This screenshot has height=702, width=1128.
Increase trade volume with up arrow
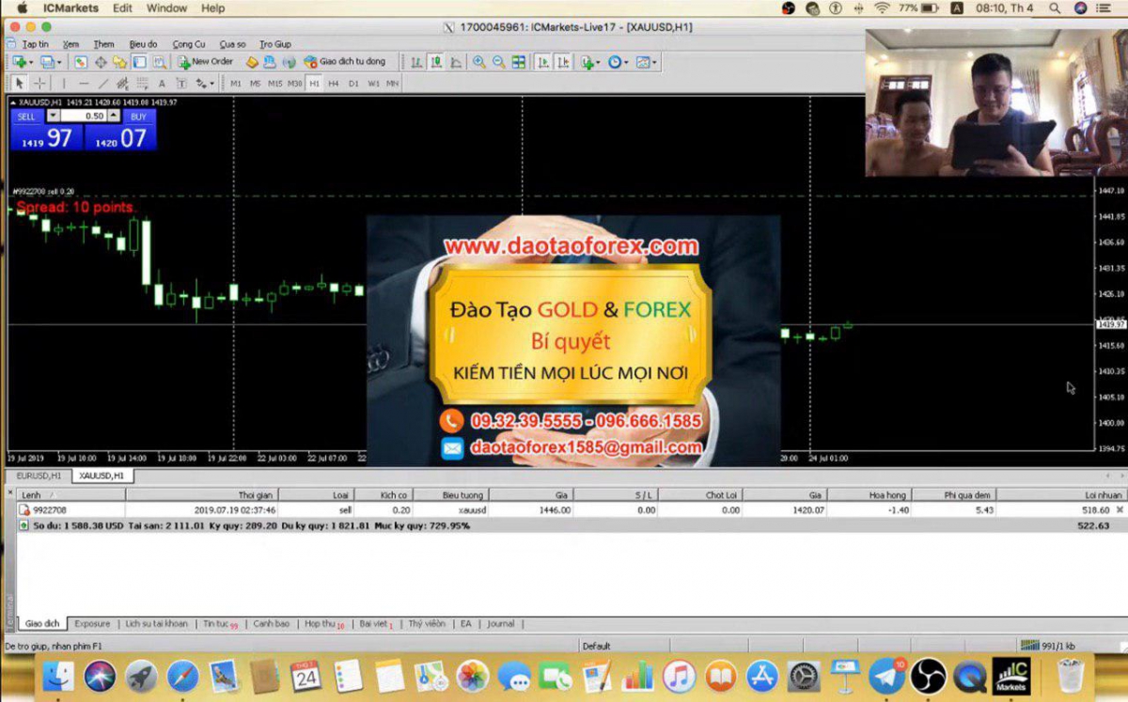[114, 116]
